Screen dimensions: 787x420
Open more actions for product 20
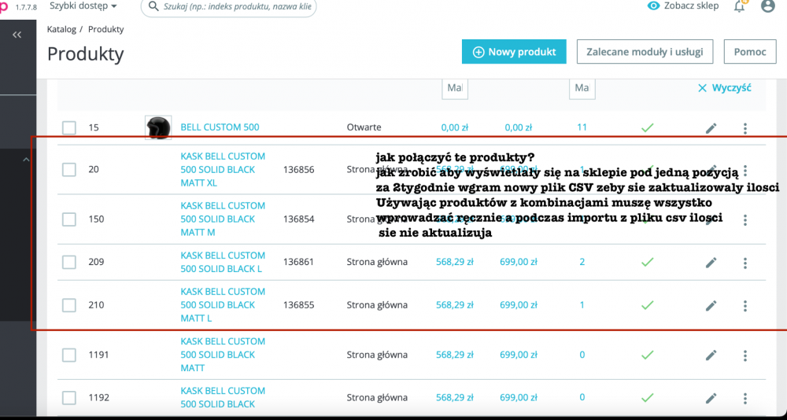point(745,170)
